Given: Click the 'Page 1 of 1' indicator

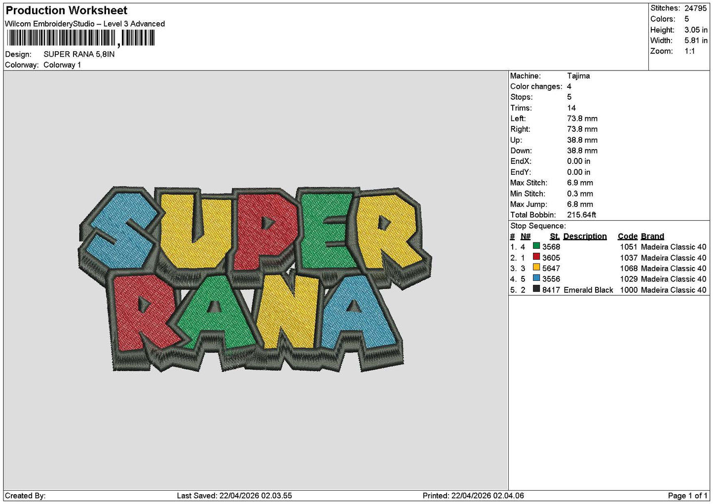Looking at the screenshot, I should (688, 496).
